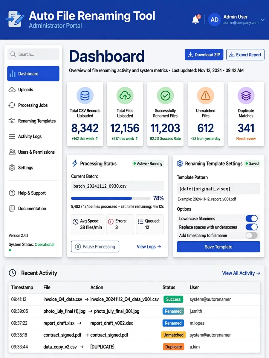
Task: Click the Errors info icon
Action: pos(111,222)
